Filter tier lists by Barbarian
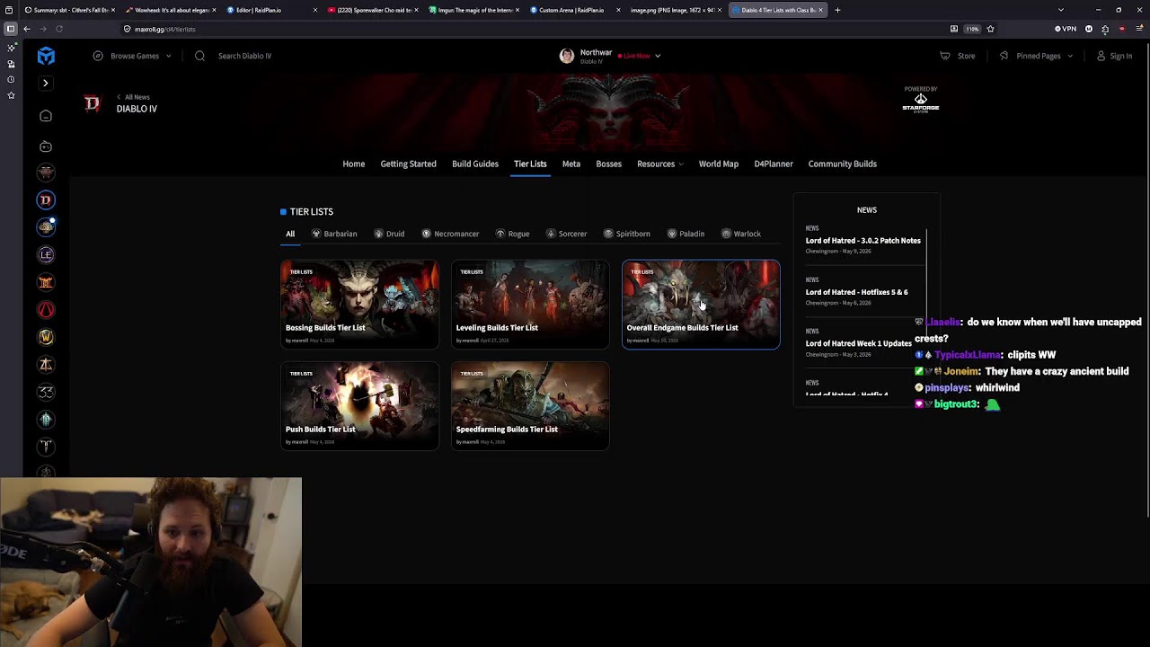This screenshot has height=647, width=1150. pyautogui.click(x=334, y=234)
